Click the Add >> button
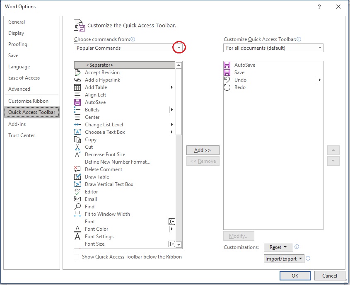This screenshot has height=285, width=350. click(x=203, y=150)
